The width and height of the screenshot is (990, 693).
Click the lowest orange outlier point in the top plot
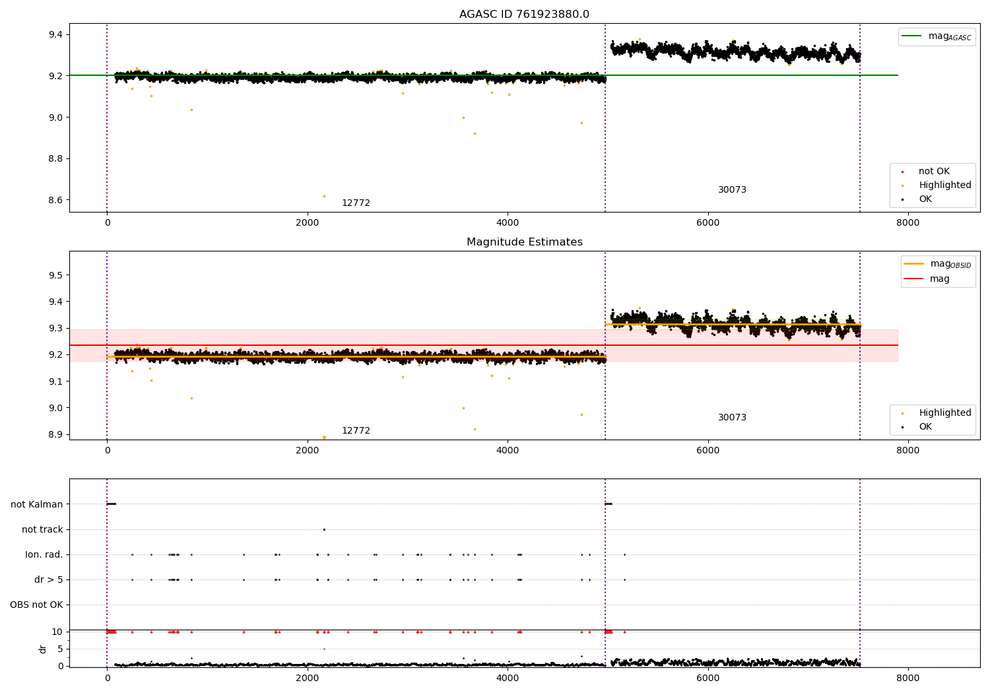(x=324, y=196)
